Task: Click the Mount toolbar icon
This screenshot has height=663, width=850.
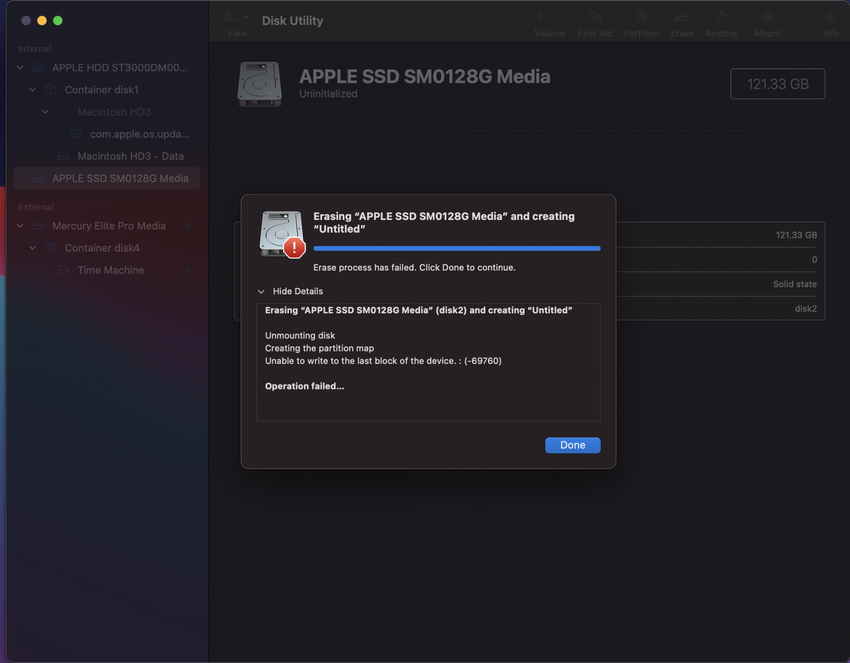Action: 767,17
